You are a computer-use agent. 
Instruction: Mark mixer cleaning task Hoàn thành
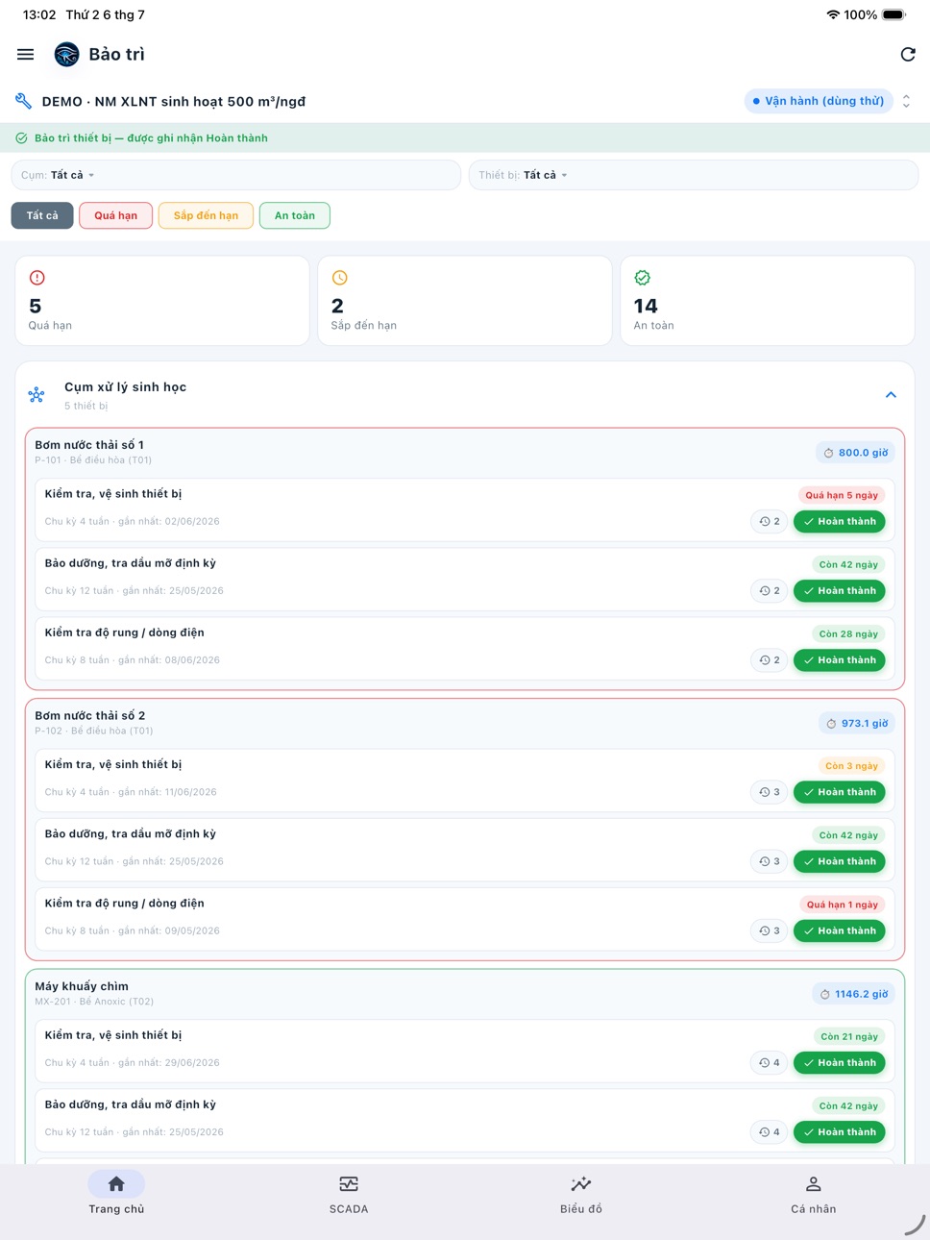click(840, 1063)
